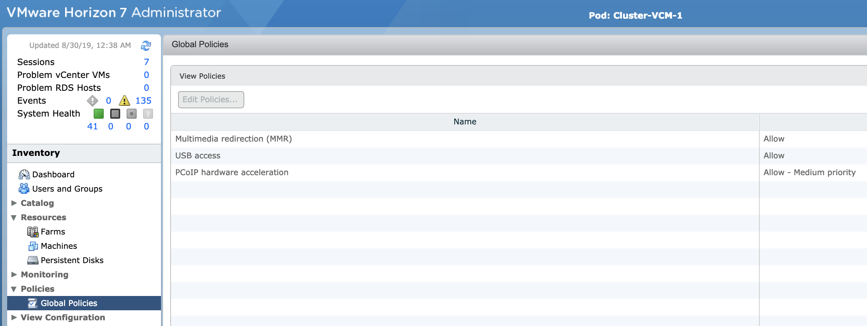Click the warning triangle next to Events
867x326 pixels.
coord(124,101)
